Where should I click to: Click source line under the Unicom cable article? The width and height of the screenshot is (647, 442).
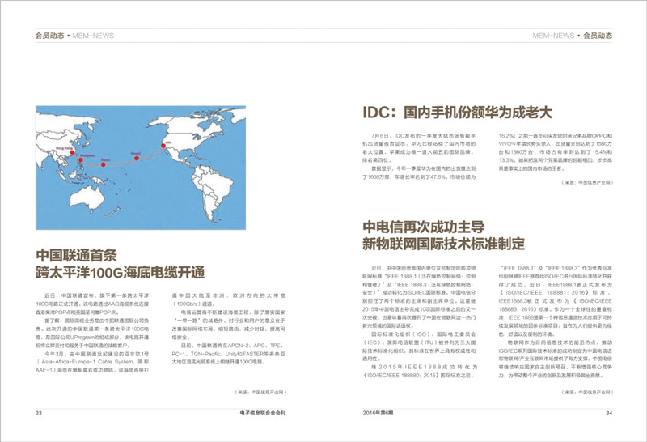coord(260,392)
